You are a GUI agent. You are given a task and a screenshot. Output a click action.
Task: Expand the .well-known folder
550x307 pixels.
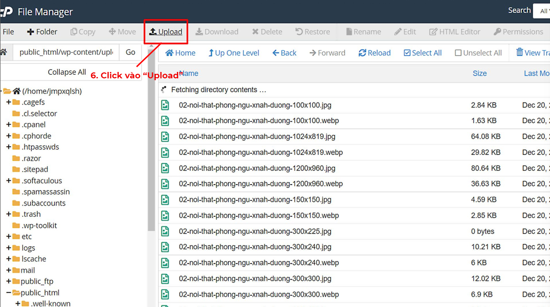18,303
